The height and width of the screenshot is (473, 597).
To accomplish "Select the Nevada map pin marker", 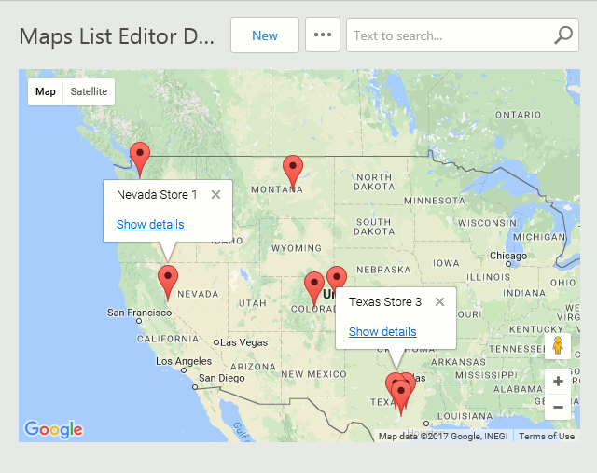I will (168, 281).
